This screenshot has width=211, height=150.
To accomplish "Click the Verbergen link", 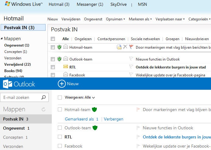I will [114, 119].
